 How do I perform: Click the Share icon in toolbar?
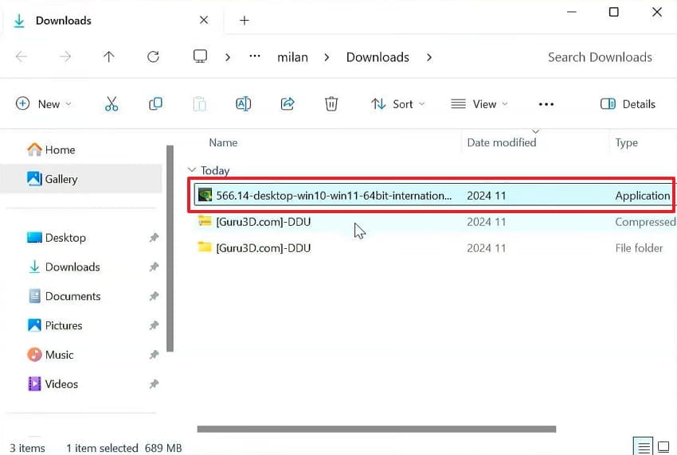(287, 104)
